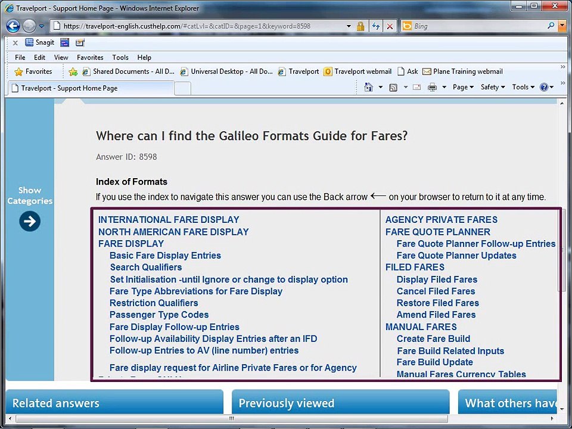Click the security lock icon in address bar
The image size is (572, 429).
point(360,26)
